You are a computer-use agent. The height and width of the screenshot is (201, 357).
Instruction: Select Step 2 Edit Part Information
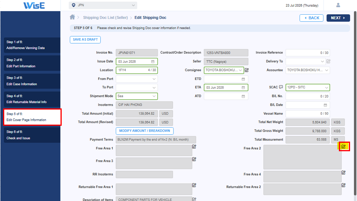coord(32,63)
